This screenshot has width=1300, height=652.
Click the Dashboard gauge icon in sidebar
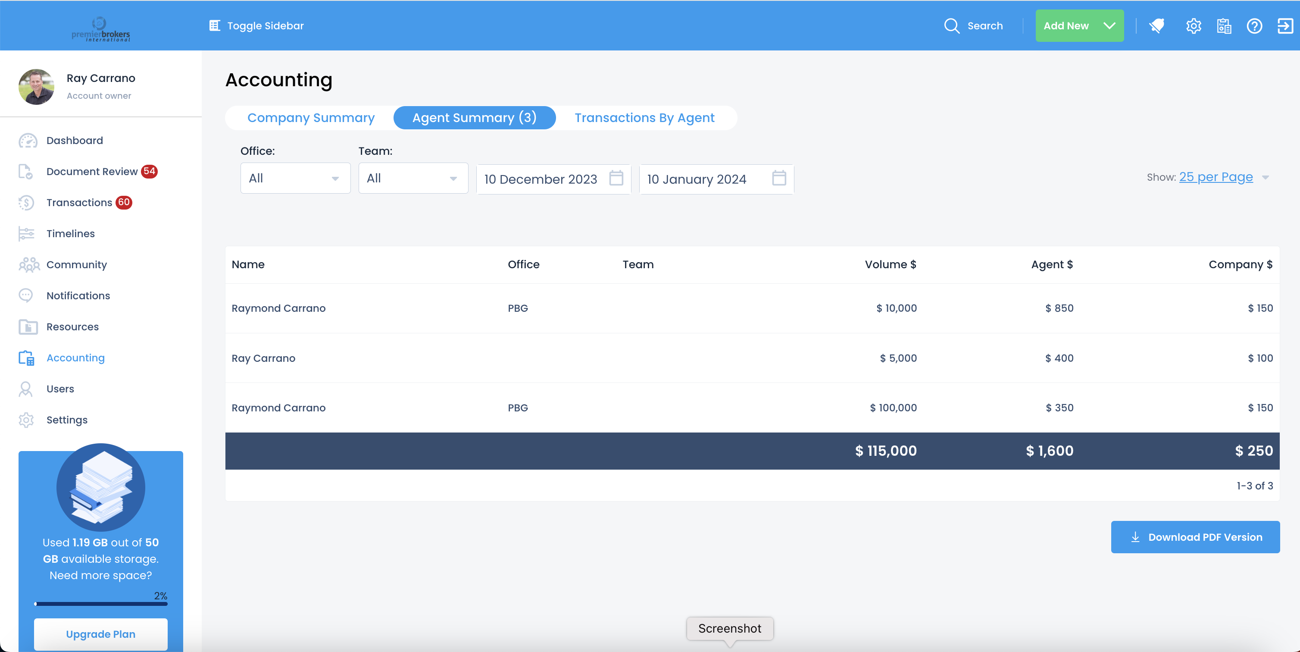click(28, 141)
